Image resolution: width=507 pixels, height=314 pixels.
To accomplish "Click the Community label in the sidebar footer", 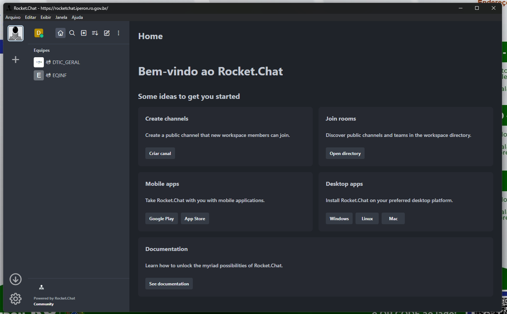I will pos(43,304).
